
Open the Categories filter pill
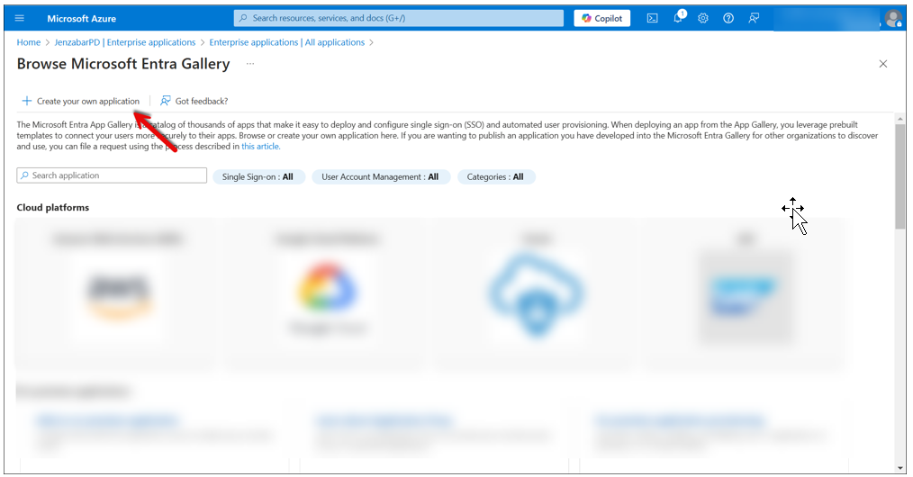coord(495,176)
